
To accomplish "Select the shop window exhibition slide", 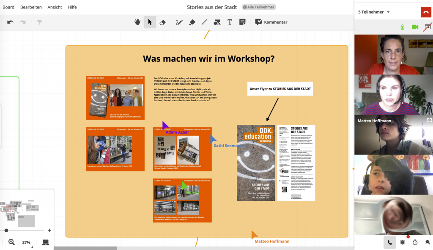I will (x=183, y=201).
